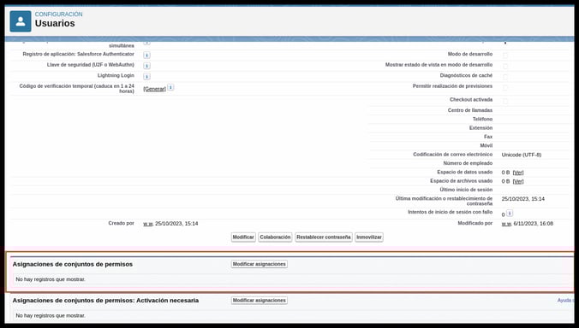Click the Modificar button

(x=243, y=237)
